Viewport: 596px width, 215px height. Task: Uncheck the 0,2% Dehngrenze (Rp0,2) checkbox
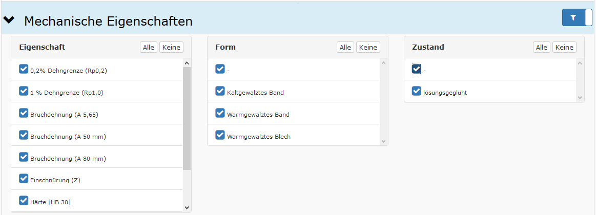click(24, 69)
